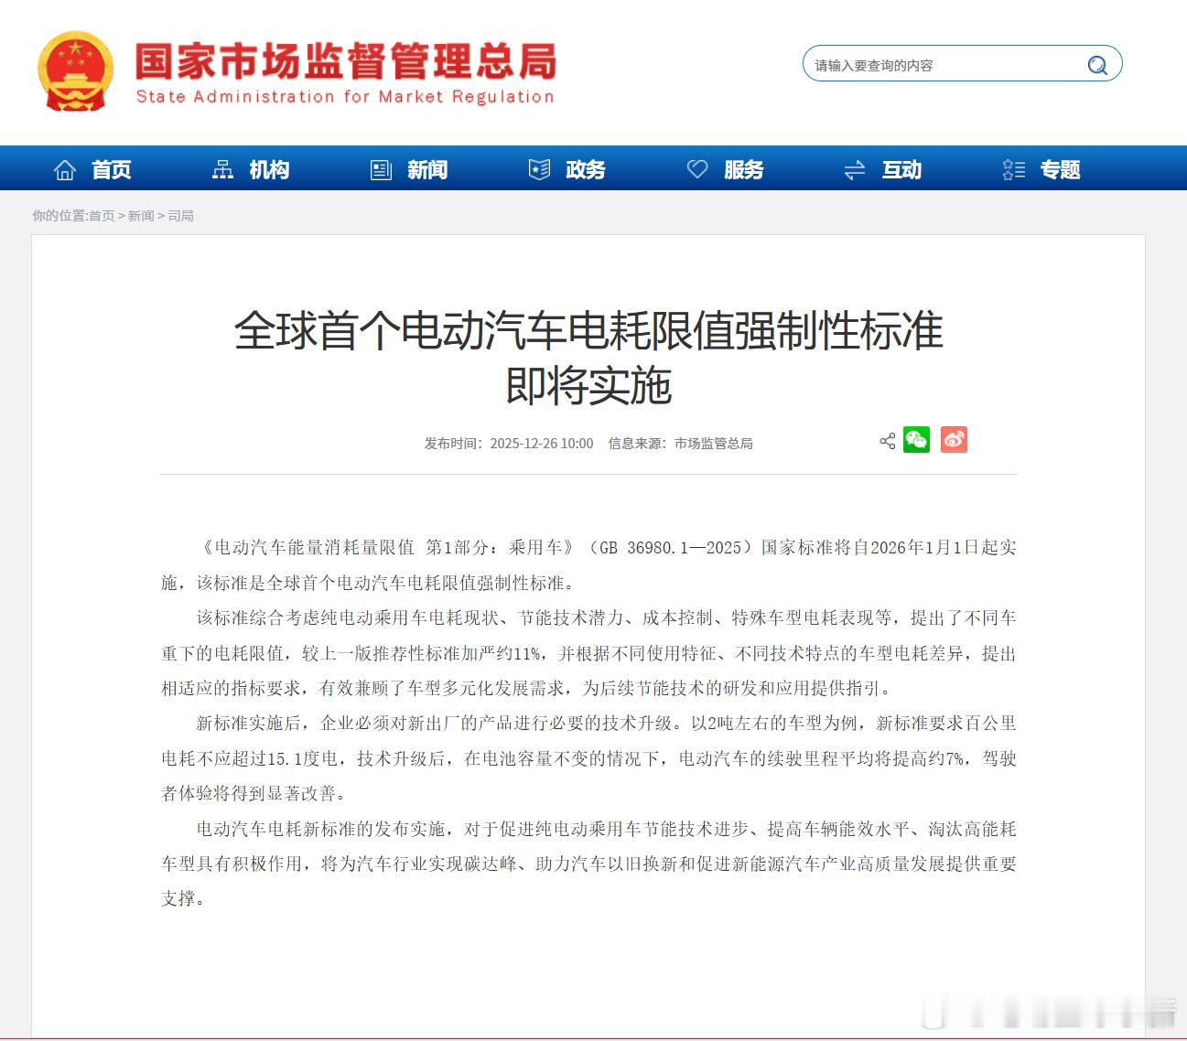Open the 互动 menu item
Image resolution: width=1187 pixels, height=1041 pixels.
[901, 169]
